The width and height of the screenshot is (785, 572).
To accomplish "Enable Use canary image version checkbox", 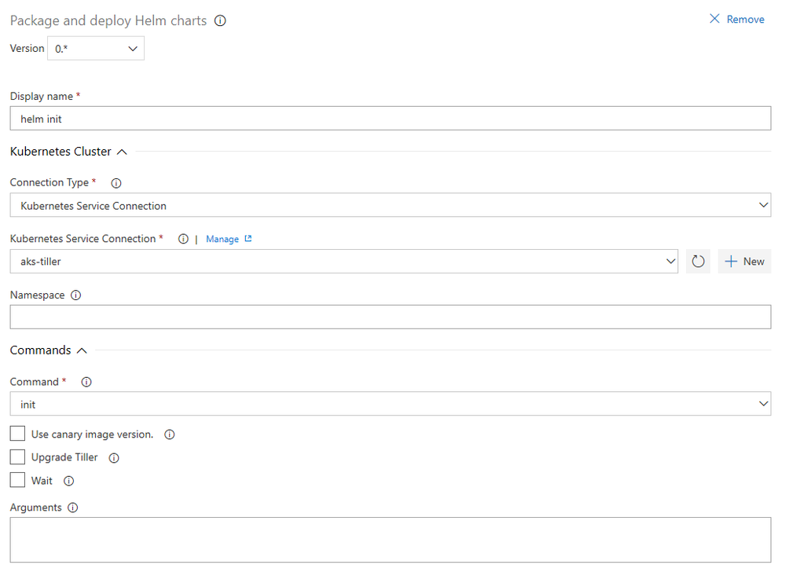I will click(x=17, y=434).
